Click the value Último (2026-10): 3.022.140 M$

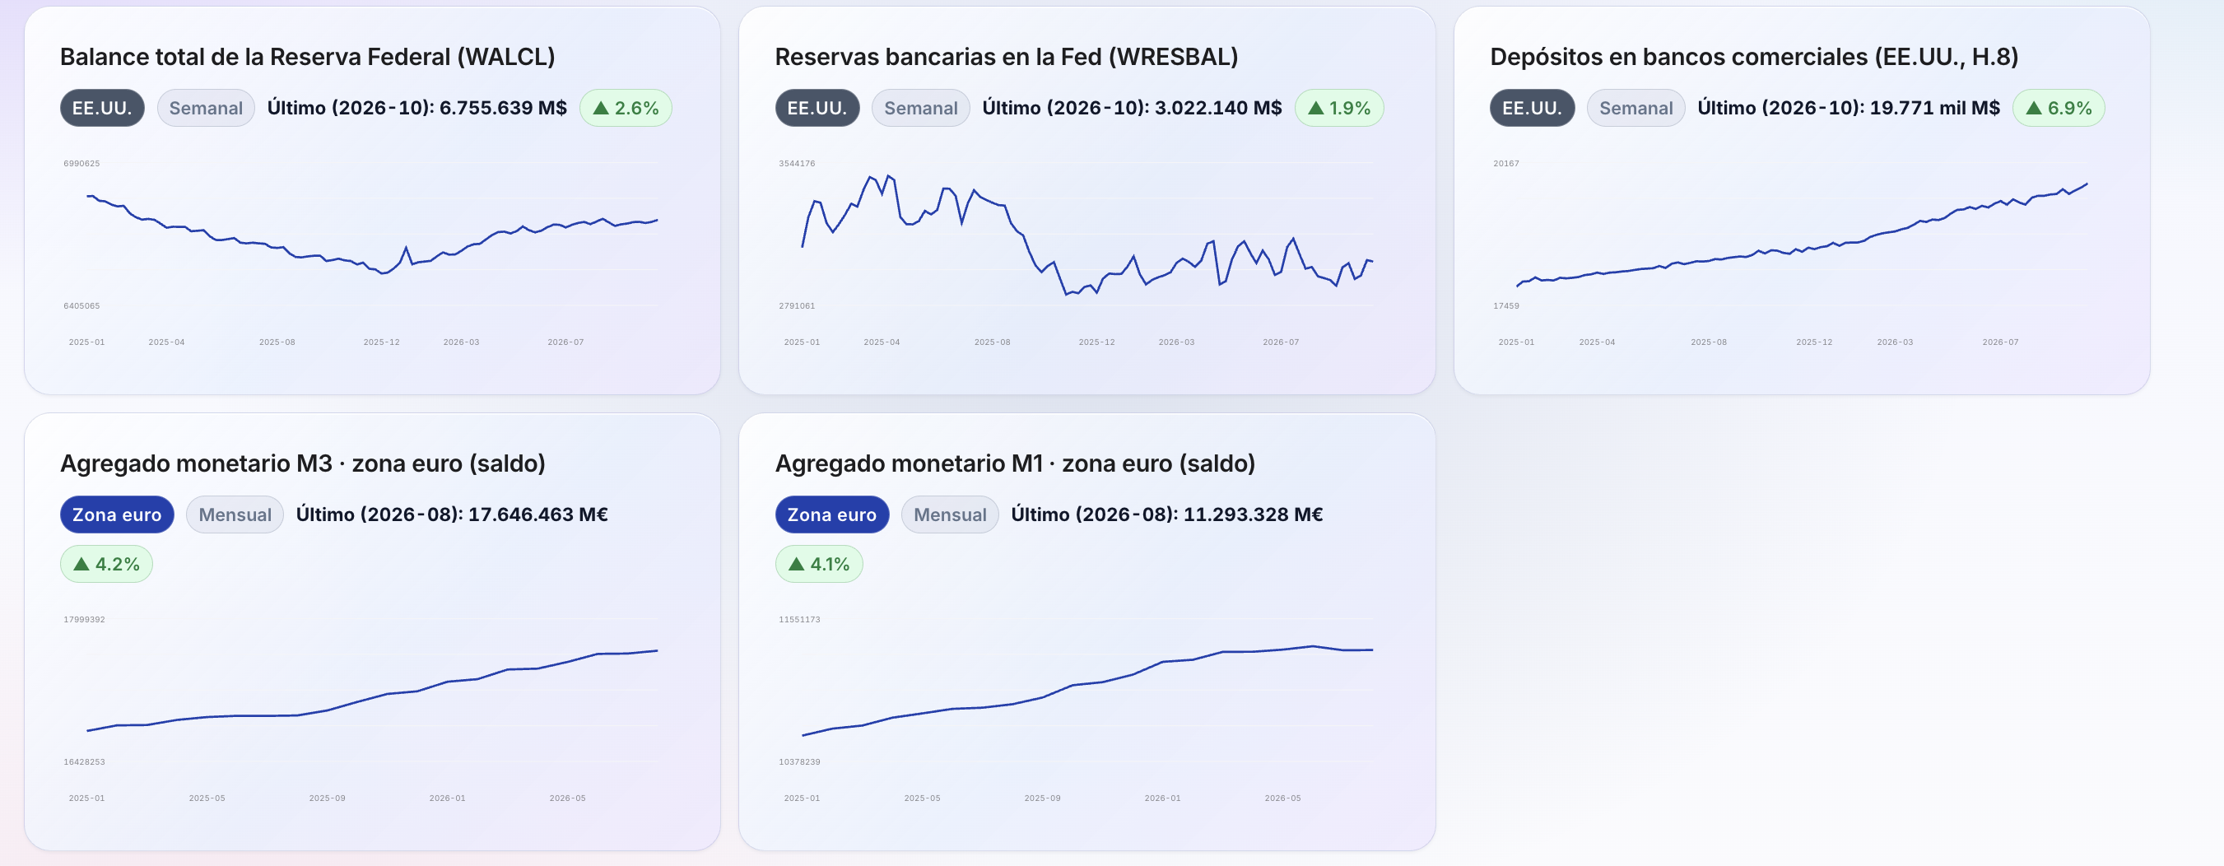pos(1132,108)
